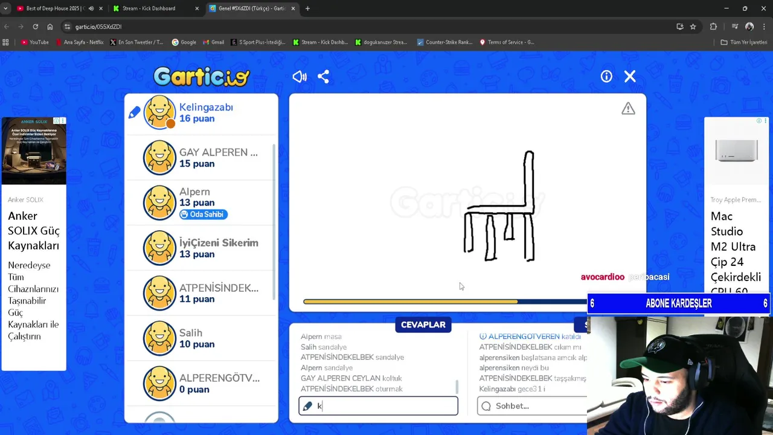Close the Kick Dashboard tab
The height and width of the screenshot is (435, 773).
(197, 8)
